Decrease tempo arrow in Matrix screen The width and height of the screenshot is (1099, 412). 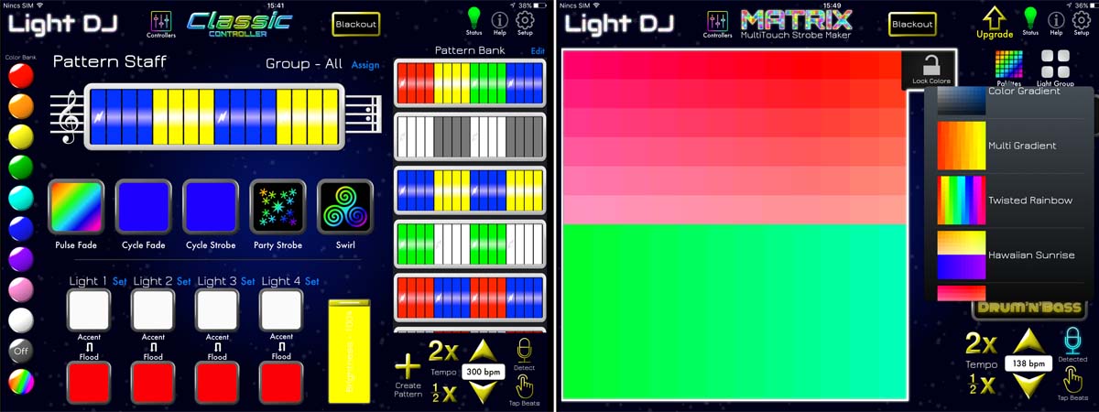1028,386
